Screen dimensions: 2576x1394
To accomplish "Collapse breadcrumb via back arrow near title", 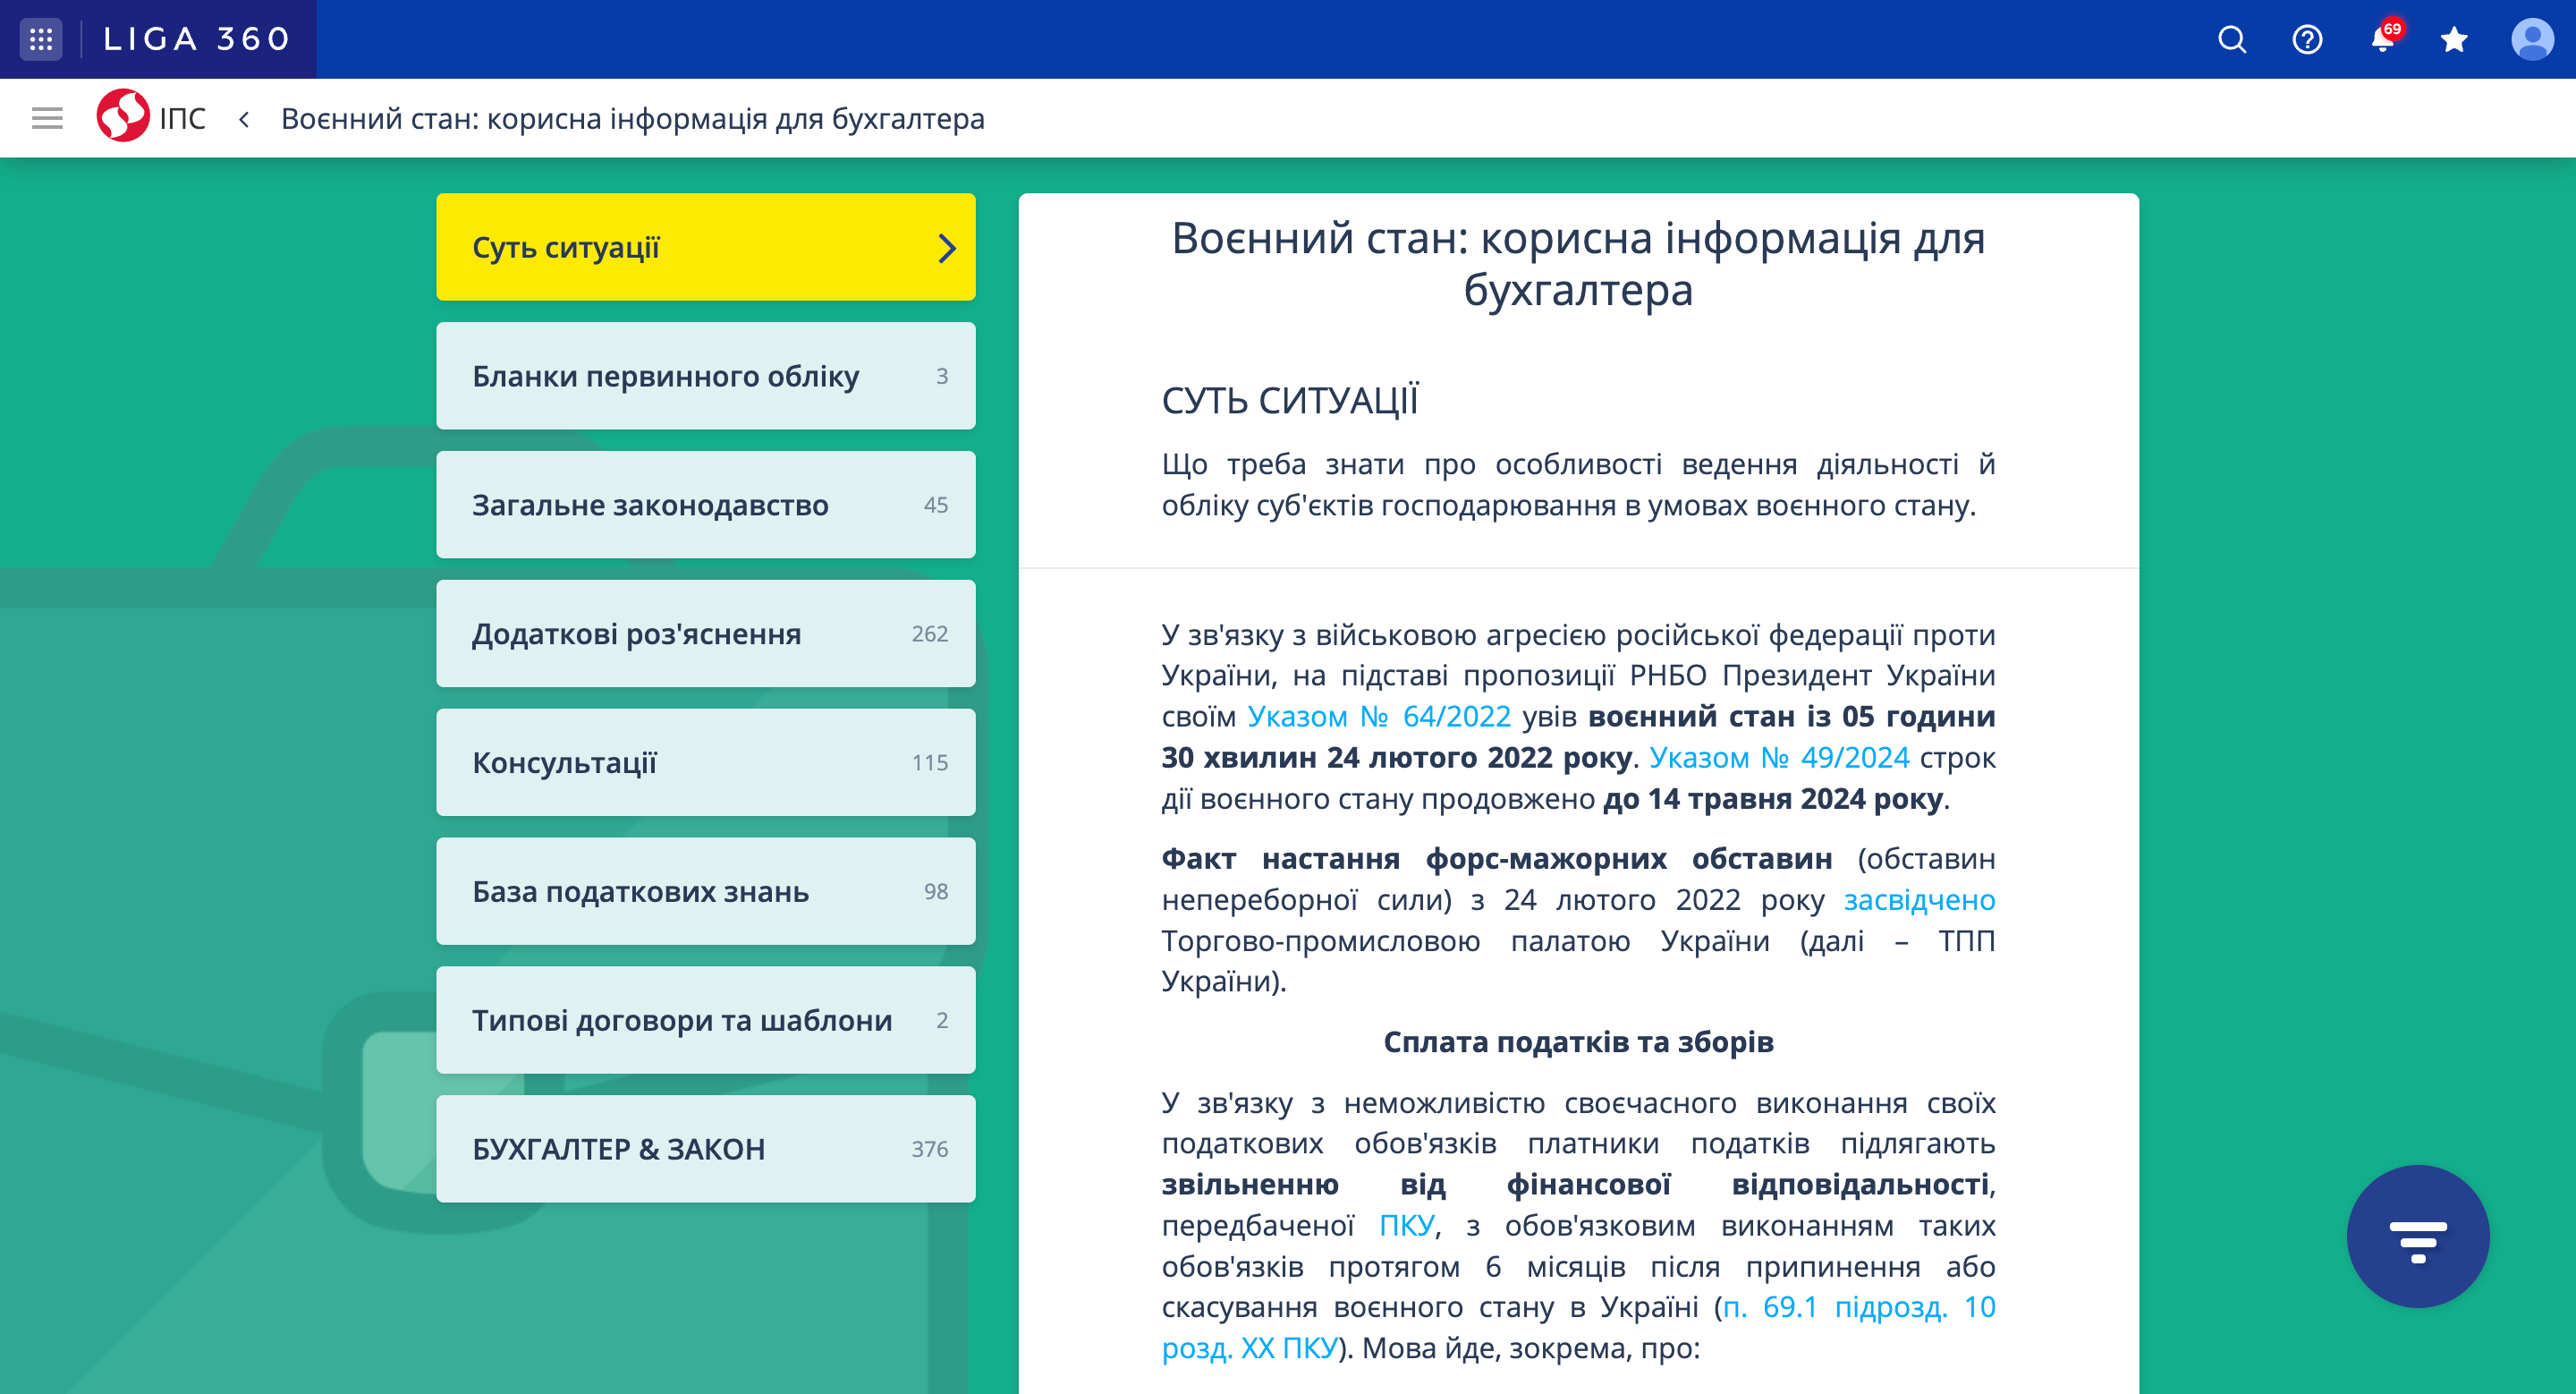I will click(x=245, y=118).
